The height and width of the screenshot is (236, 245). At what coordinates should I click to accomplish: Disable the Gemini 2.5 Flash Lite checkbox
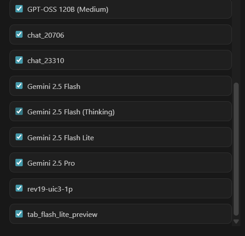coord(19,137)
